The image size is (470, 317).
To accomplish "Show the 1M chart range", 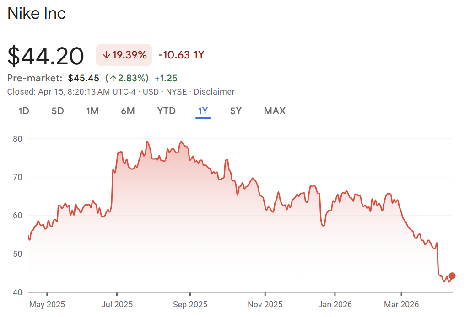I will coord(92,111).
